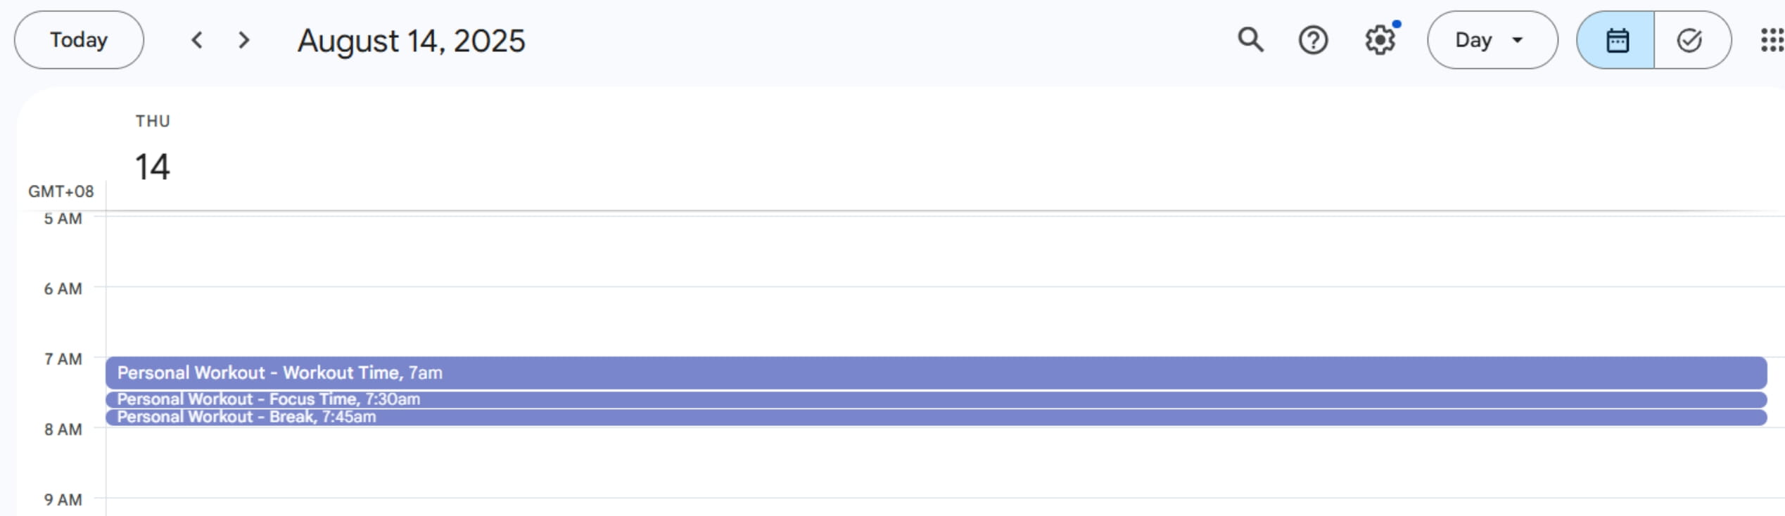Click the Thursday 14 date header

152,166
